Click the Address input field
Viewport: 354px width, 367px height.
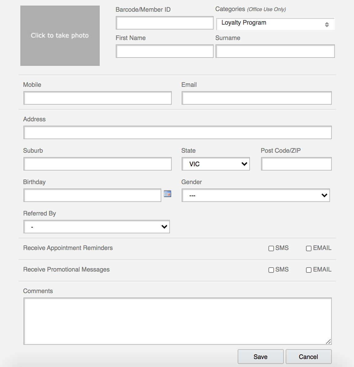(178, 132)
